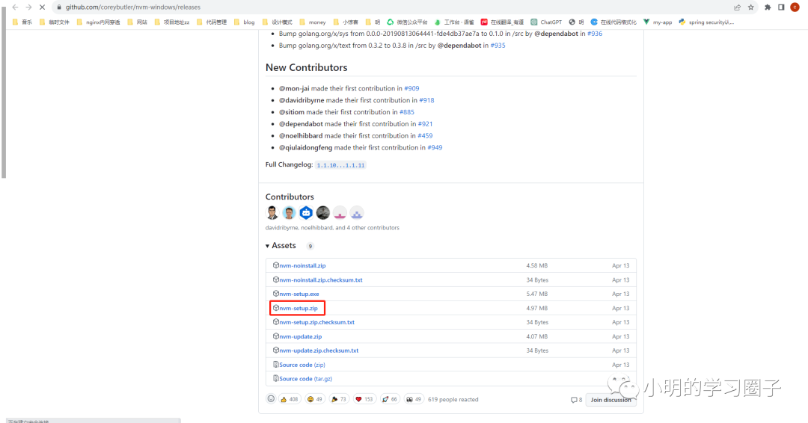
Task: Toggle the rocket reaction 66
Action: click(390, 399)
